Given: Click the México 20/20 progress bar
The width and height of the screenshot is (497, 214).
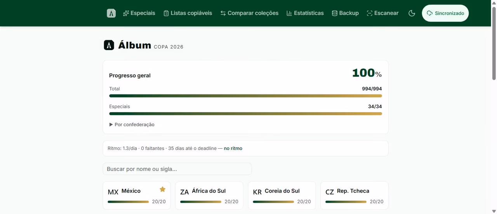Looking at the screenshot, I should click(128, 202).
